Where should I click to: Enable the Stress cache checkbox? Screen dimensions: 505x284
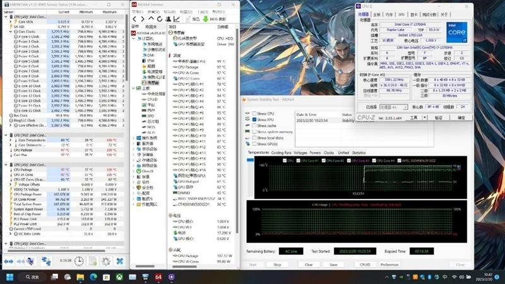254,126
